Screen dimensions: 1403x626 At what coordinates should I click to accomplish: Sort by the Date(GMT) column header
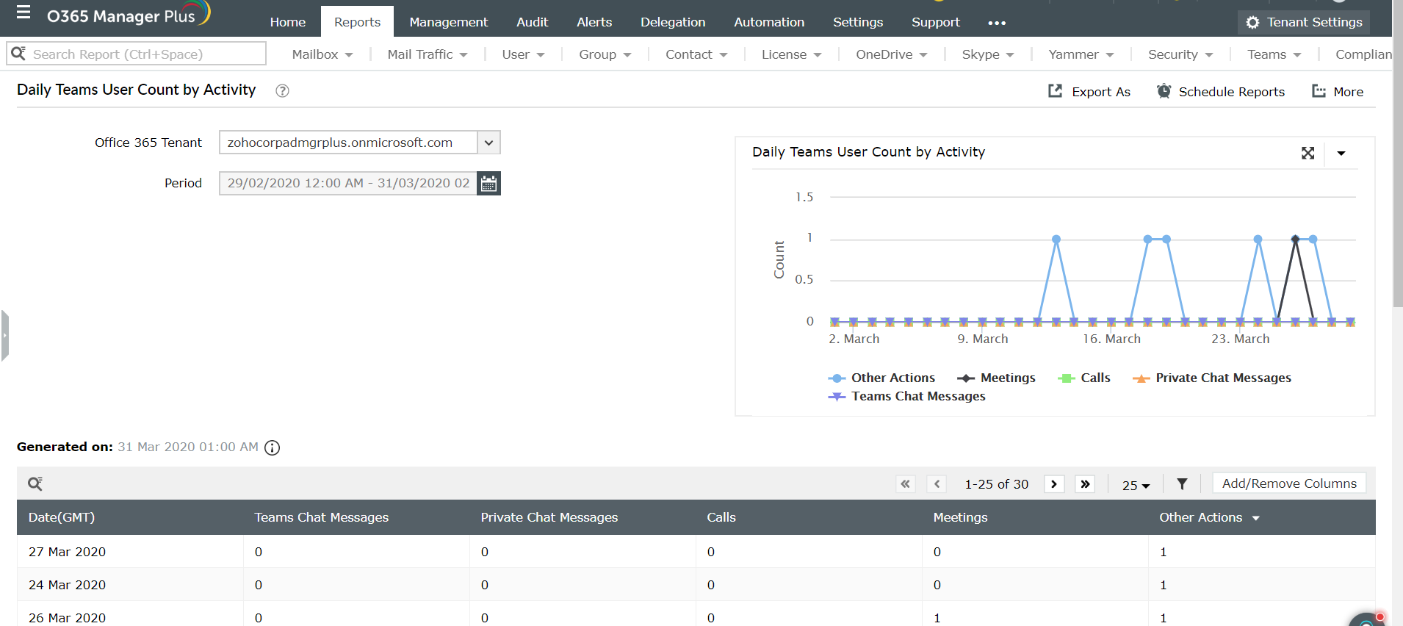click(x=62, y=517)
